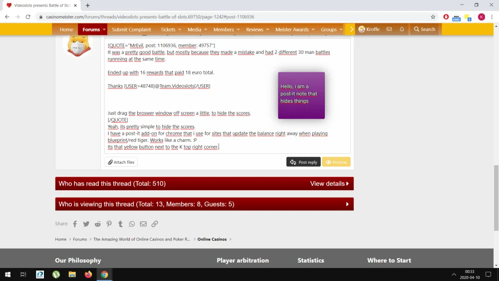Click purple post-it note
This screenshot has height=281, width=499.
coord(301,95)
